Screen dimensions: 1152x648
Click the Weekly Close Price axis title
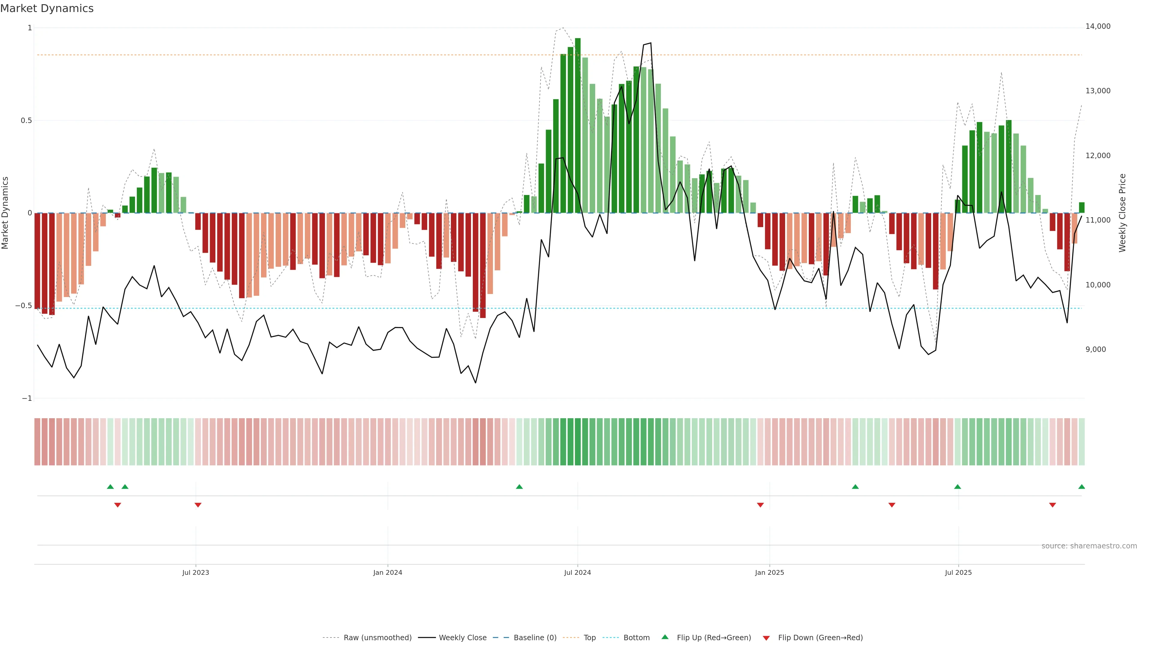click(1122, 213)
